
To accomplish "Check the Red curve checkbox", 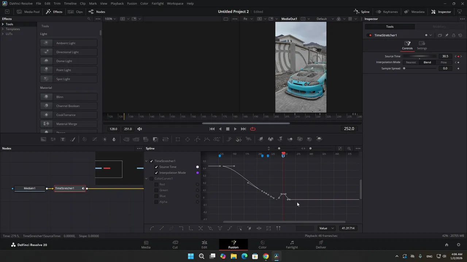I will coord(157,184).
